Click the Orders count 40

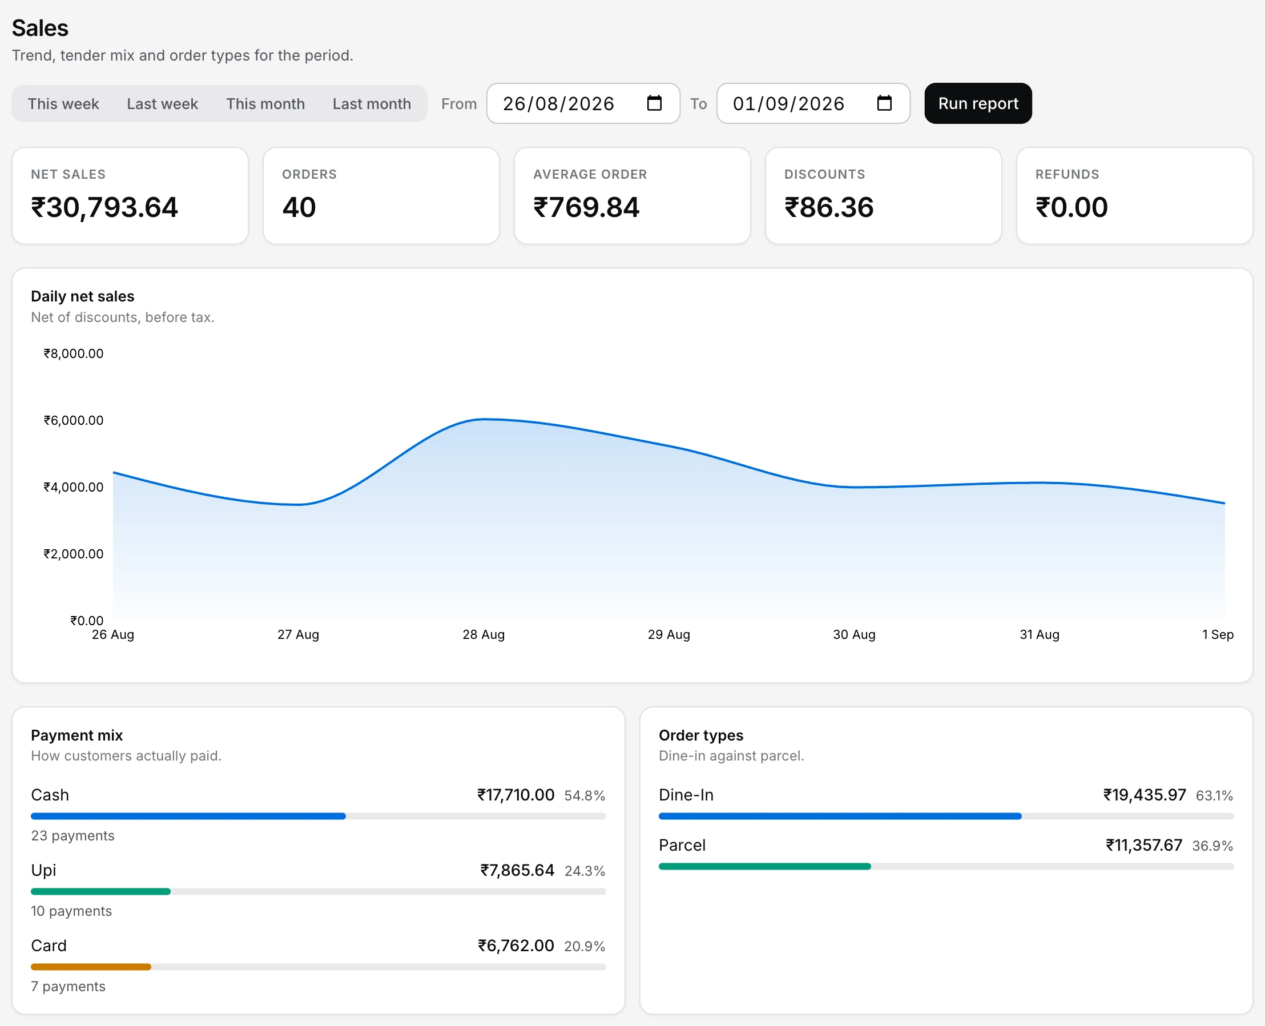click(x=299, y=207)
